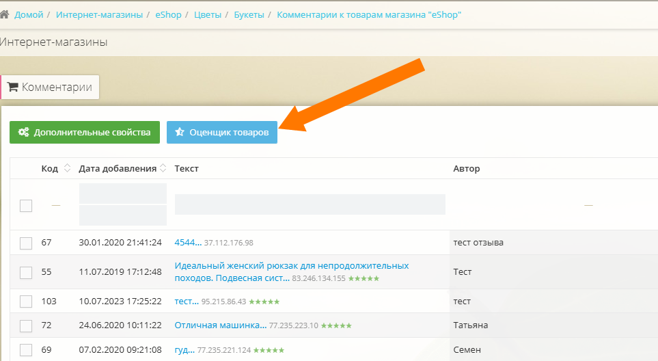Click the star rating of comment 55
This screenshot has height=361, width=658.
(365, 279)
